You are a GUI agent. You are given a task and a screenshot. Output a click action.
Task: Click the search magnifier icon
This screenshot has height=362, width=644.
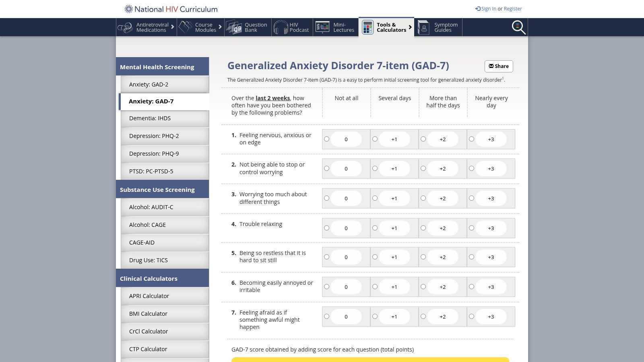pos(518,27)
